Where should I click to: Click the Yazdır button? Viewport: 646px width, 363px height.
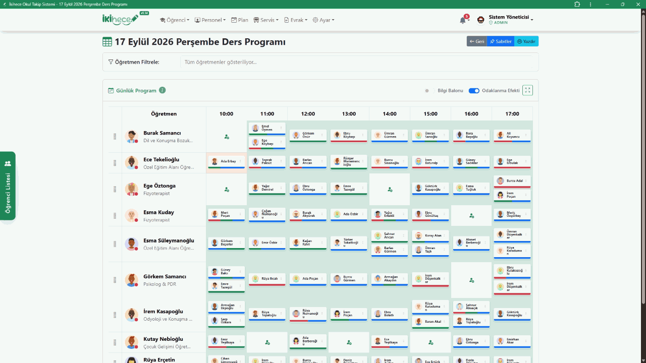(526, 41)
